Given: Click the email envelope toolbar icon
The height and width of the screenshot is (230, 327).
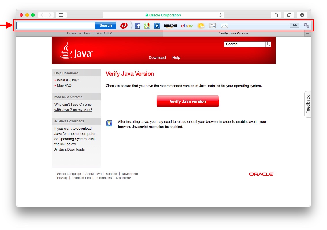Looking at the screenshot, I should tap(224, 26).
